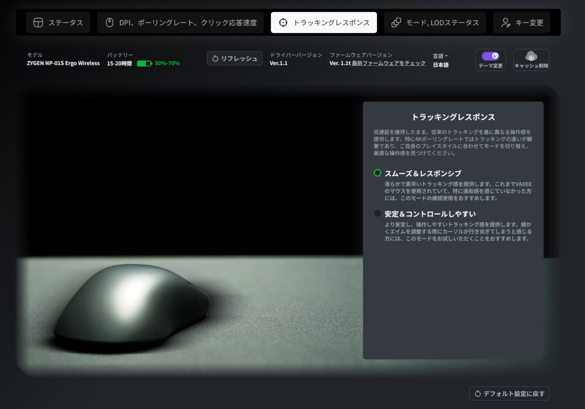The image size is (585, 409).
Task: Click the トラッキングレスポンス panel heading
Action: click(453, 117)
